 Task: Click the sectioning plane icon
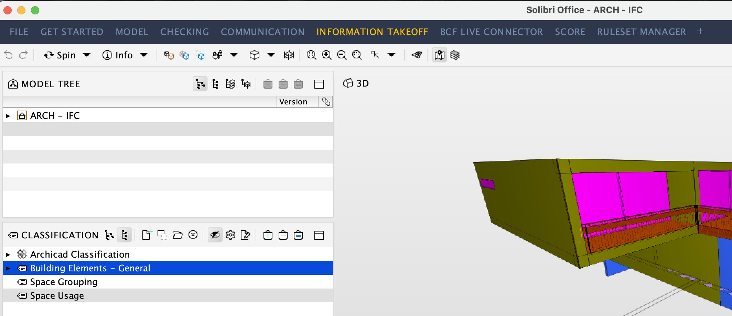[x=417, y=55]
